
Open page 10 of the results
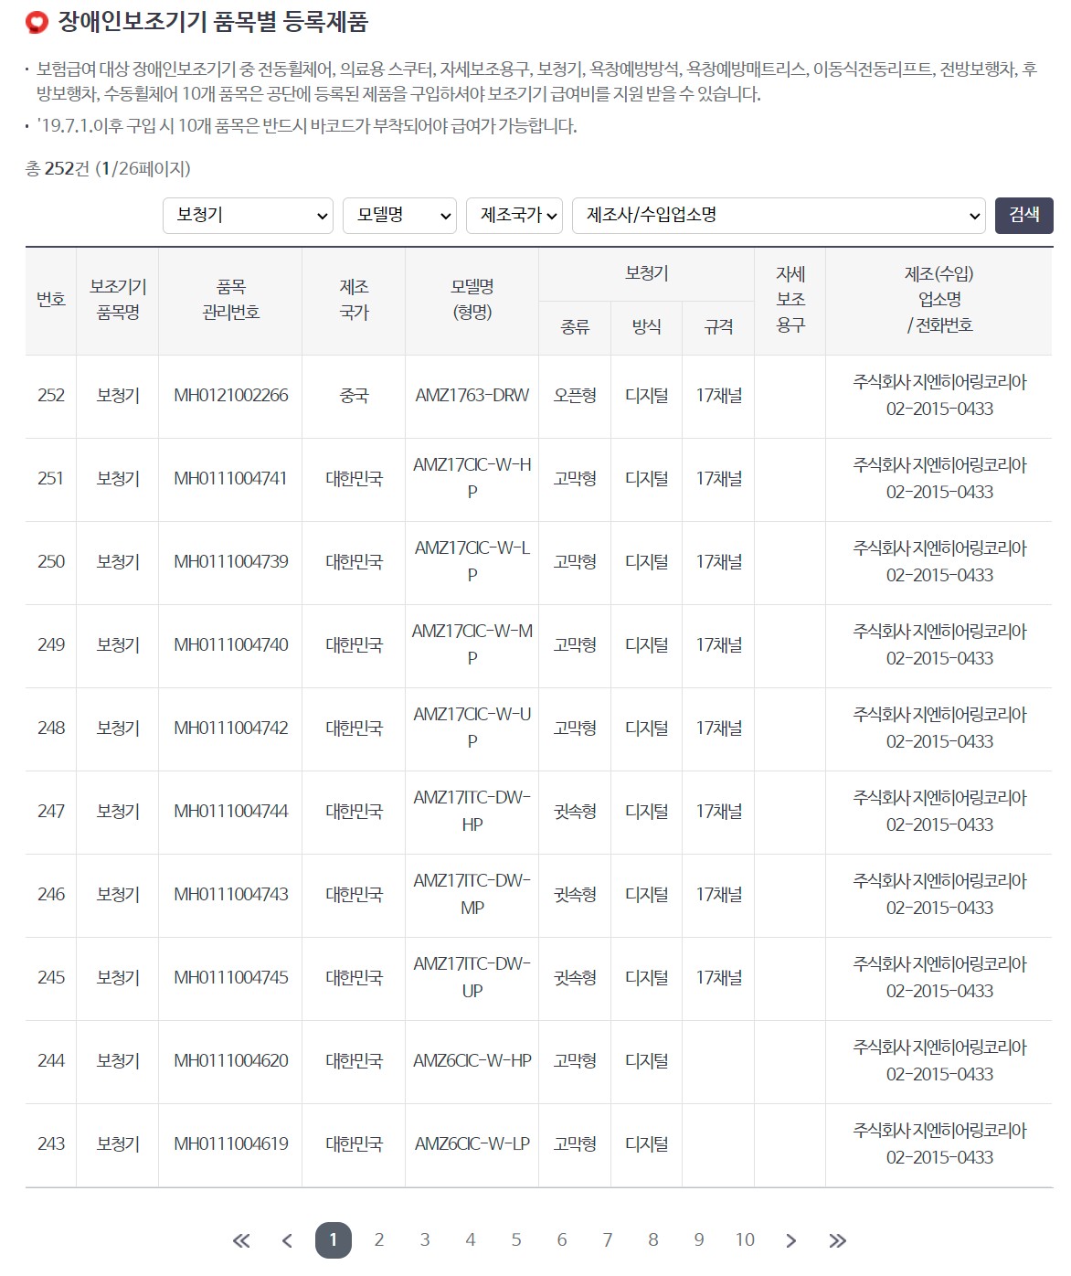coord(745,1239)
